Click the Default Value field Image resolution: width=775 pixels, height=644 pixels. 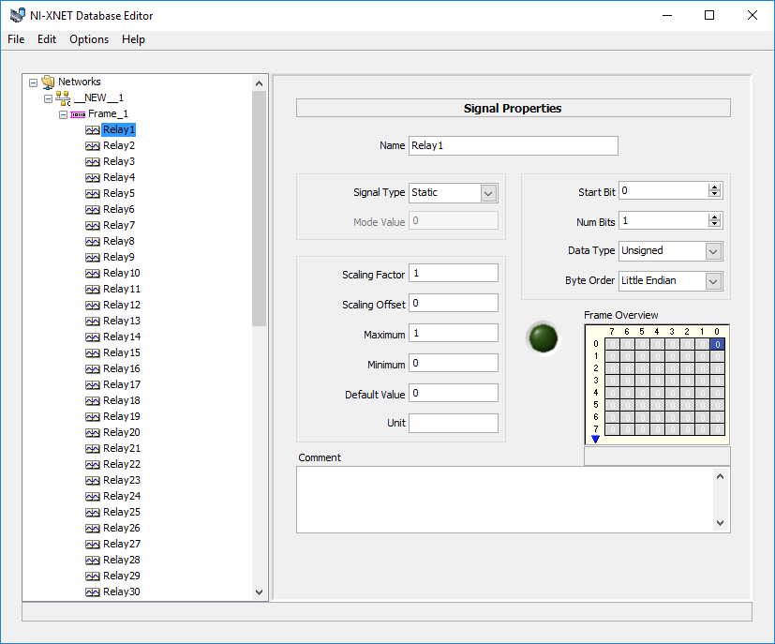[x=454, y=394]
